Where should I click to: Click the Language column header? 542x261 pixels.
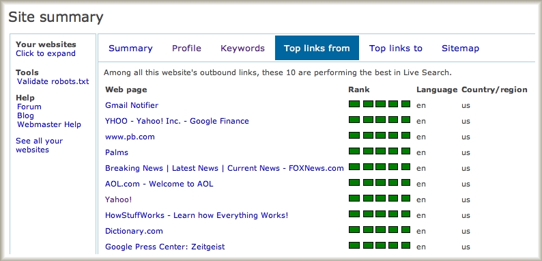437,90
